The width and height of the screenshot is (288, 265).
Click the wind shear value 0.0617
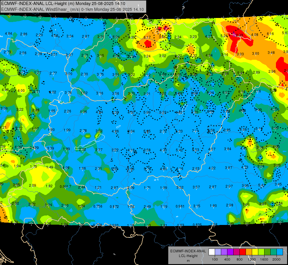tap(65, 187)
